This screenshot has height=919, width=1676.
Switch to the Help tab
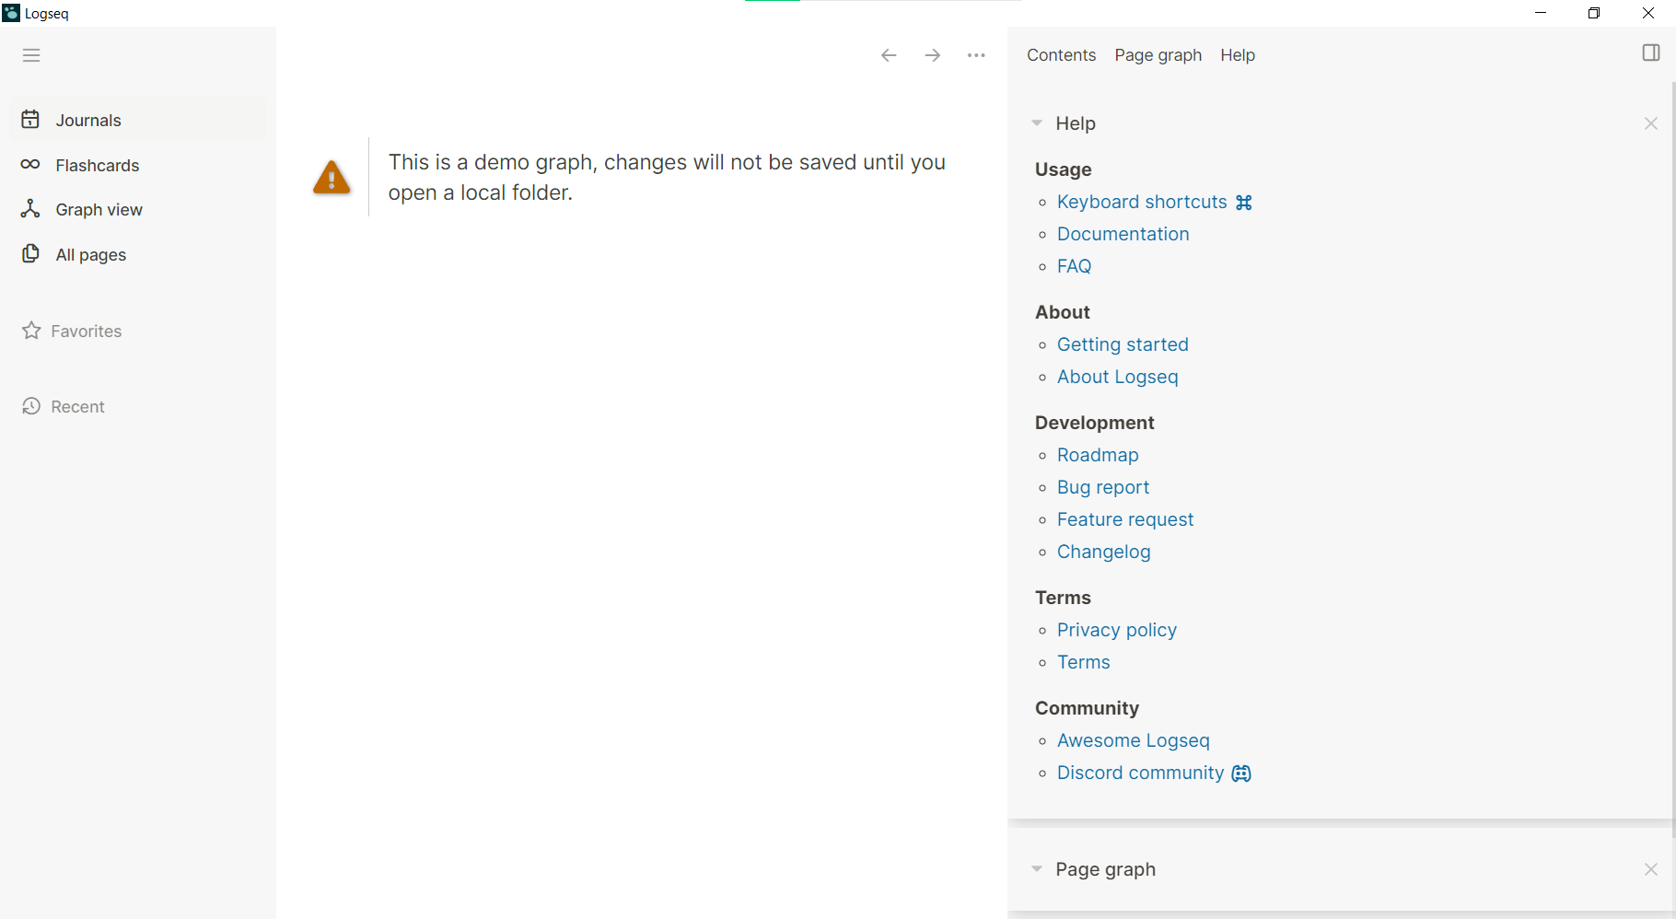click(x=1238, y=55)
